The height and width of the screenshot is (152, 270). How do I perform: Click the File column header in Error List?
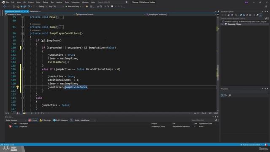[x=174, y=124]
